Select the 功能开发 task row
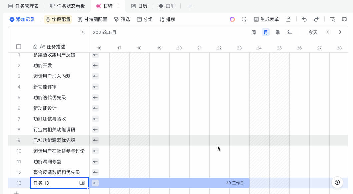Viewport: 353px width, 194px height. click(49, 65)
